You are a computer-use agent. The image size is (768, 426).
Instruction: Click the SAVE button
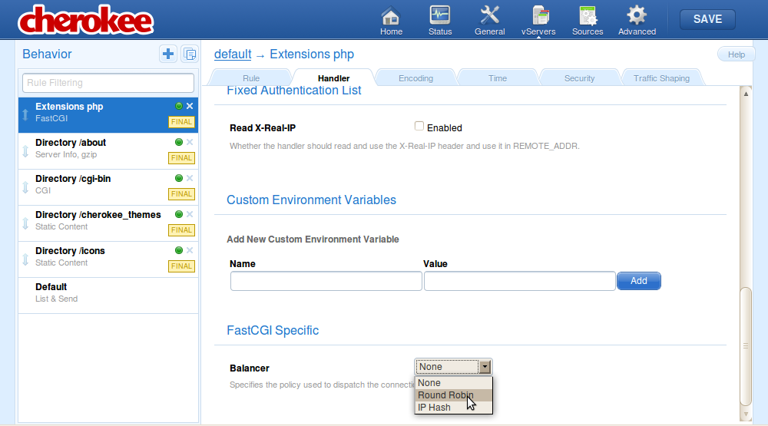tap(707, 19)
